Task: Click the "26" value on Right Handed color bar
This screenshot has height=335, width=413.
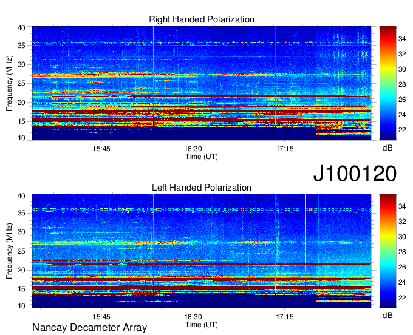Action: pyautogui.click(x=402, y=100)
